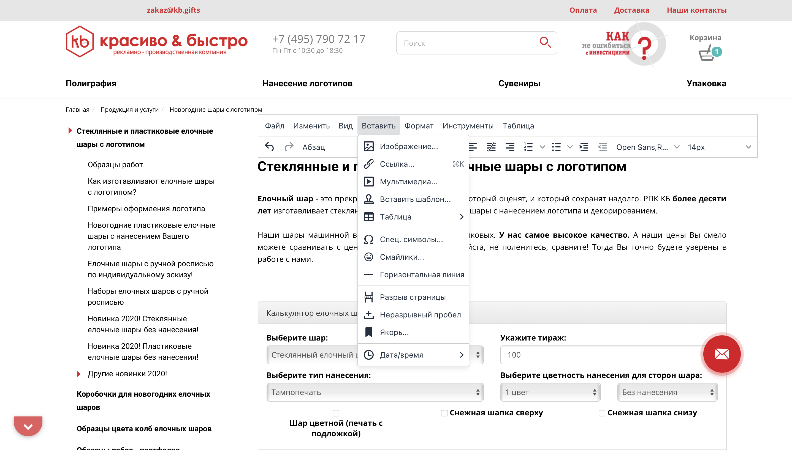Insert a numbered list
The height and width of the screenshot is (450, 792).
point(528,147)
